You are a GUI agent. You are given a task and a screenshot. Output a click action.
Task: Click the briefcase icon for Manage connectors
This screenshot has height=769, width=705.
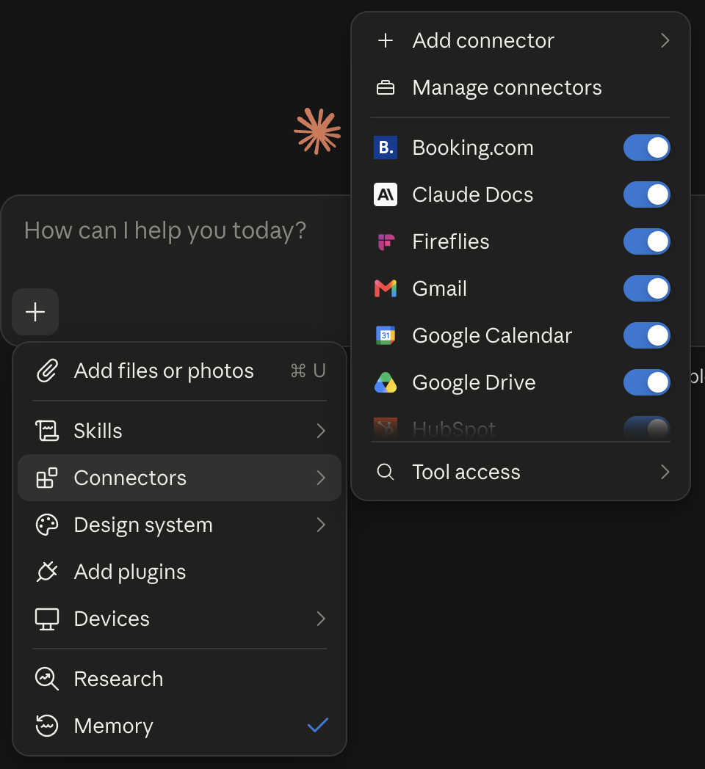click(x=386, y=88)
